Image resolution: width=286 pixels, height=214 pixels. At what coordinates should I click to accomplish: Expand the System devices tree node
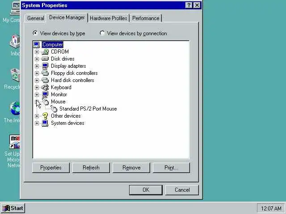click(x=37, y=123)
